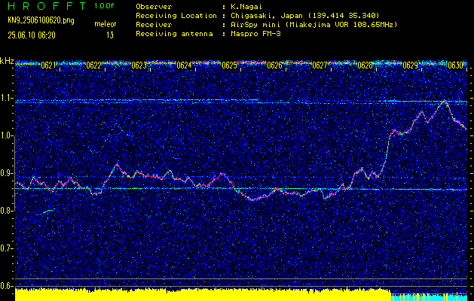Click the 1.1 kHz axis label

tap(7, 98)
